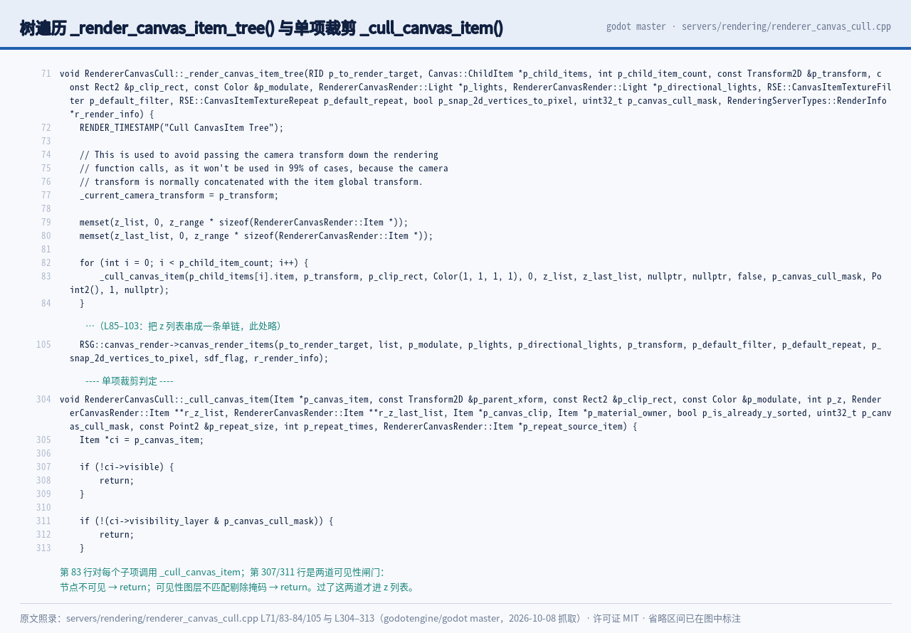Click 'if (!ci->visible) {' line
Screen dimensions: 911x633
pyautogui.click(x=127, y=467)
